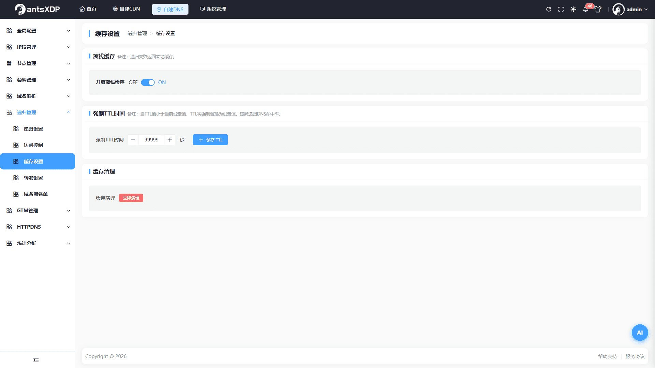Open 域名黑名单 in the sidebar
This screenshot has width=655, height=368.
coord(38,194)
